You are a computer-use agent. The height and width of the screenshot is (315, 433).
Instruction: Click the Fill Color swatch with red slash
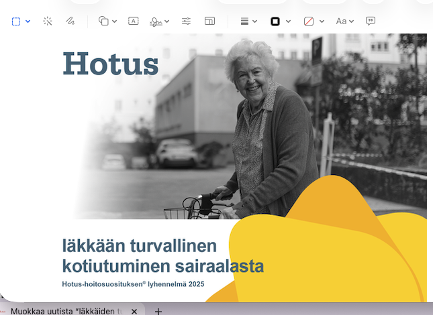pos(308,21)
